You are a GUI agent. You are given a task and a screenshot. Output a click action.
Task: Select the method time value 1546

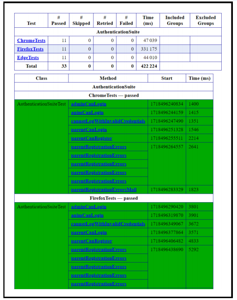(x=194, y=130)
